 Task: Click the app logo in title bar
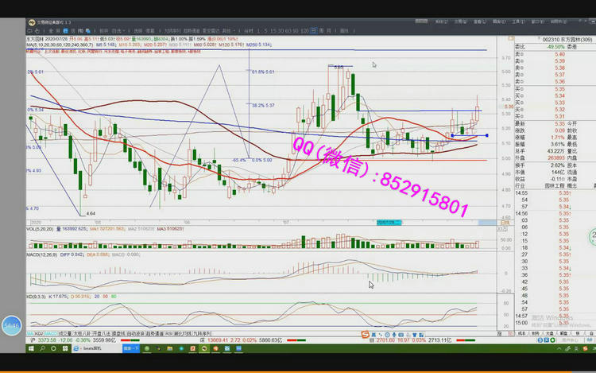31,23
